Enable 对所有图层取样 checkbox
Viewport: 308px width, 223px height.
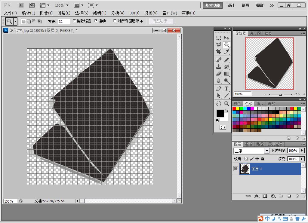(115, 21)
